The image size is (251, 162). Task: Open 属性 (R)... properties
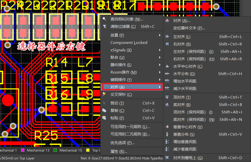click(119, 152)
